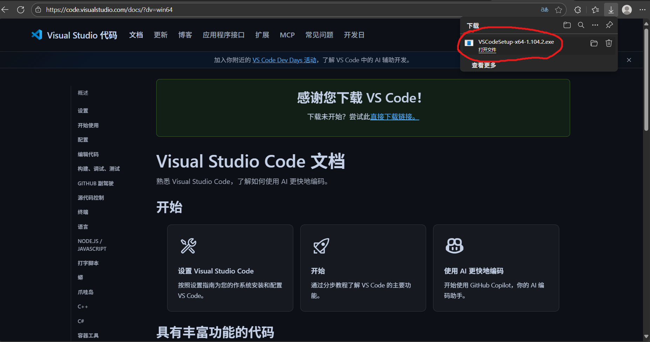Open the MCP nav menu item
This screenshot has height=342, width=650.
(x=287, y=35)
